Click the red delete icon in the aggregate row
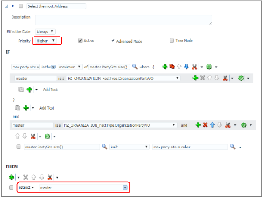Viewport: 263px width, 198px height. click(172, 67)
